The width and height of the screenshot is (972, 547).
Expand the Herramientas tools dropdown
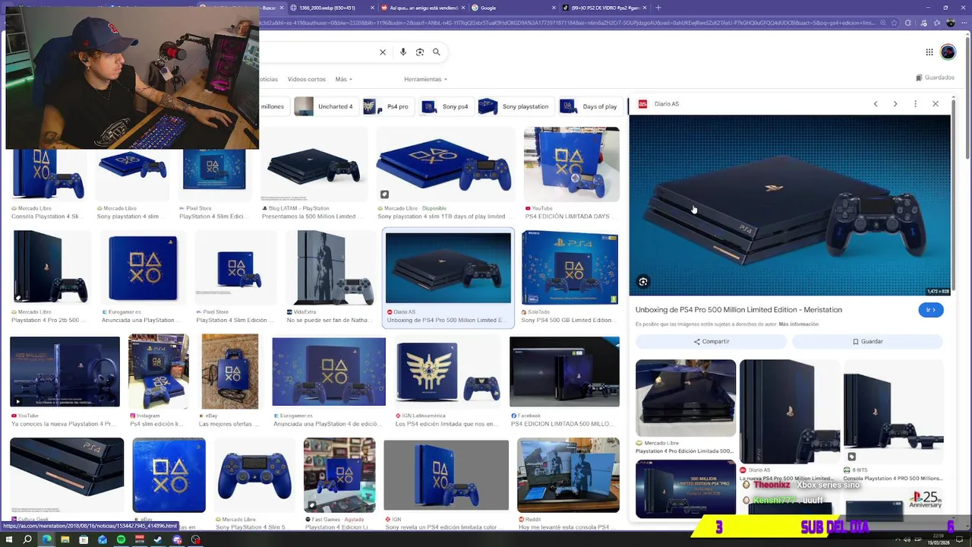point(425,79)
